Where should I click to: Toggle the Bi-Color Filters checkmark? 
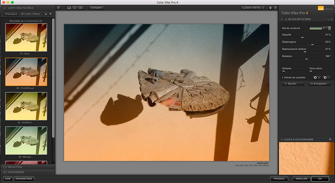286,19
